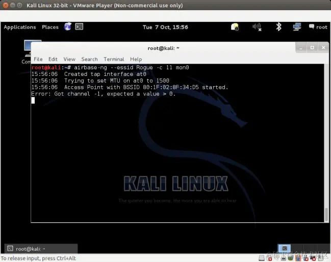Switch to the highlighted active workspace
This screenshot has width=331, height=262.
[x=284, y=248]
